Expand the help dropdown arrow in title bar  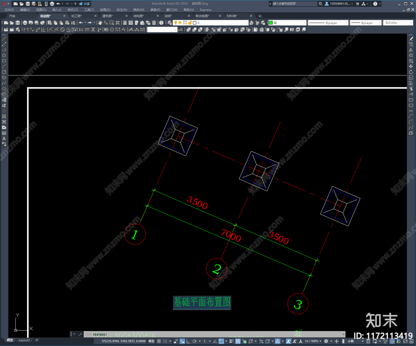(380, 4)
